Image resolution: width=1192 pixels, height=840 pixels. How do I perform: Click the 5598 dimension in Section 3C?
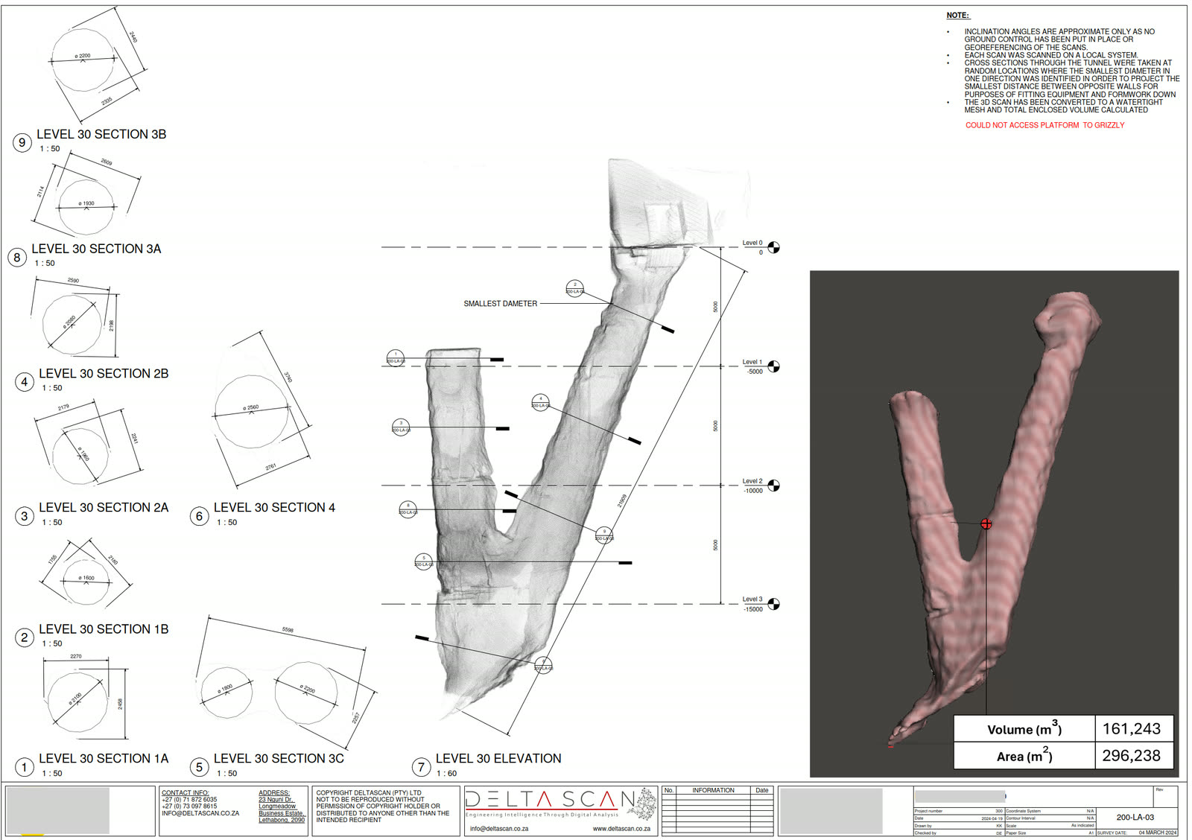(288, 630)
